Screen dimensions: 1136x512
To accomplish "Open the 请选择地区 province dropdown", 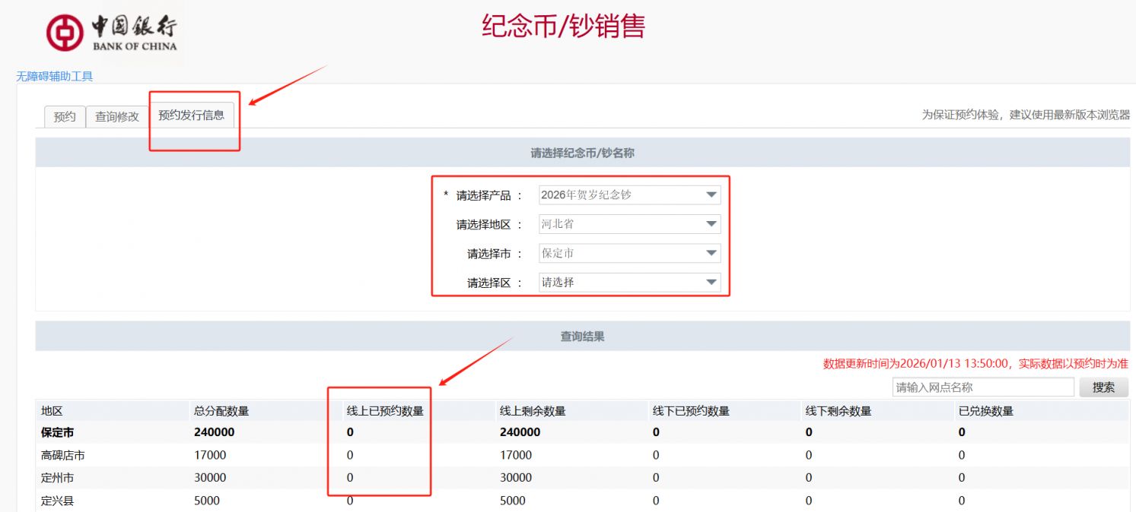I will pyautogui.click(x=629, y=224).
